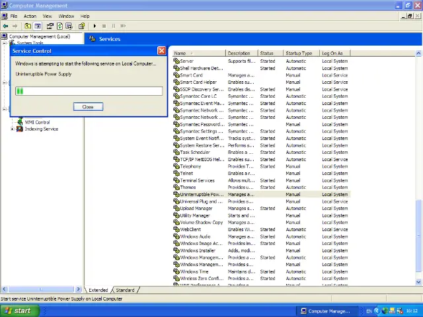This screenshot has width=423, height=317.
Task: Click the Windows Time service gear icon
Action: pos(176,271)
